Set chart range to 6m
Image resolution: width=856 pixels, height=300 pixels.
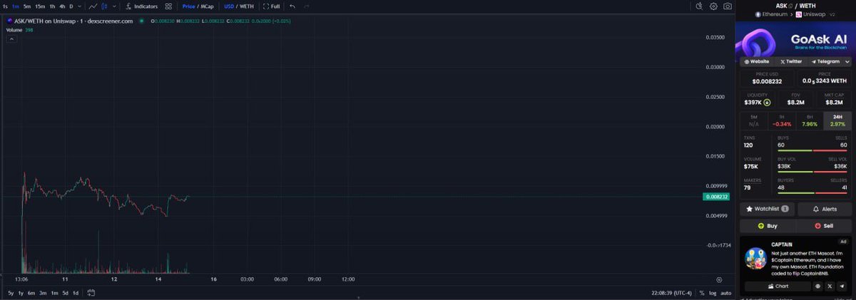coord(31,293)
